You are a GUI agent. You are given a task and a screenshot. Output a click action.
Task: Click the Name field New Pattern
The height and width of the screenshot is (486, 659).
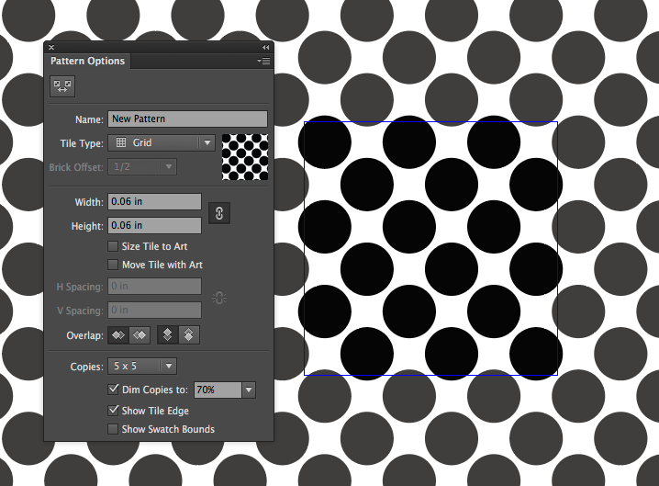point(187,119)
